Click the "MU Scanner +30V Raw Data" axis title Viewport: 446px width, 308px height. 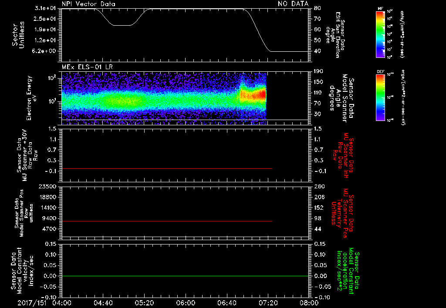27,156
